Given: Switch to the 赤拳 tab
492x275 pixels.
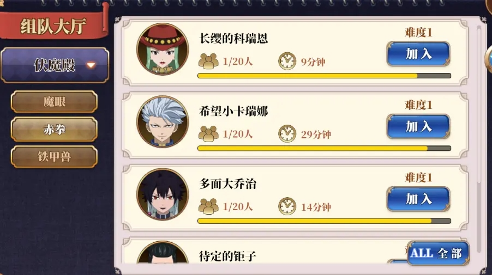Looking at the screenshot, I should [55, 129].
